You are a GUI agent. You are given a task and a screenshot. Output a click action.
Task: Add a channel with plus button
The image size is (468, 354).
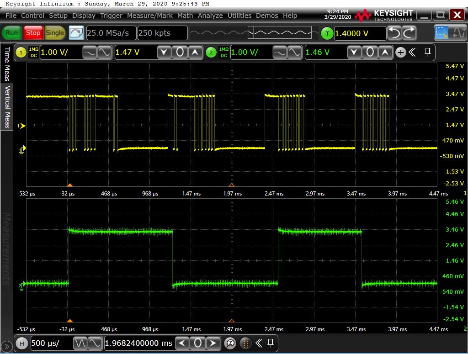click(400, 53)
